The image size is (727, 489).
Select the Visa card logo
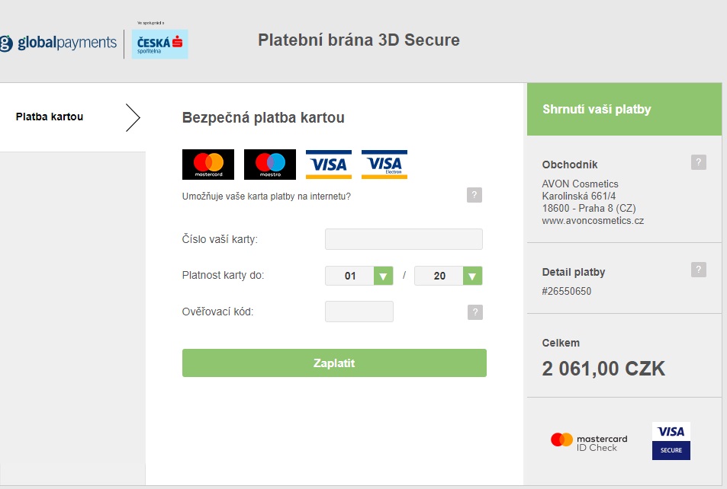(329, 165)
